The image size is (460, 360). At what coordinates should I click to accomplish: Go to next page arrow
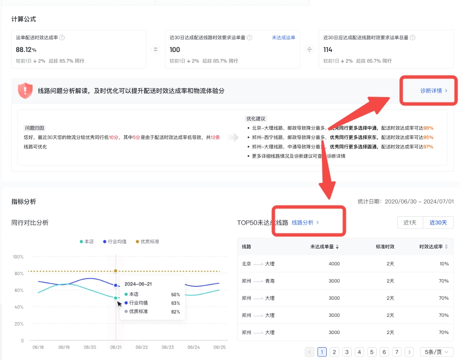click(x=409, y=352)
